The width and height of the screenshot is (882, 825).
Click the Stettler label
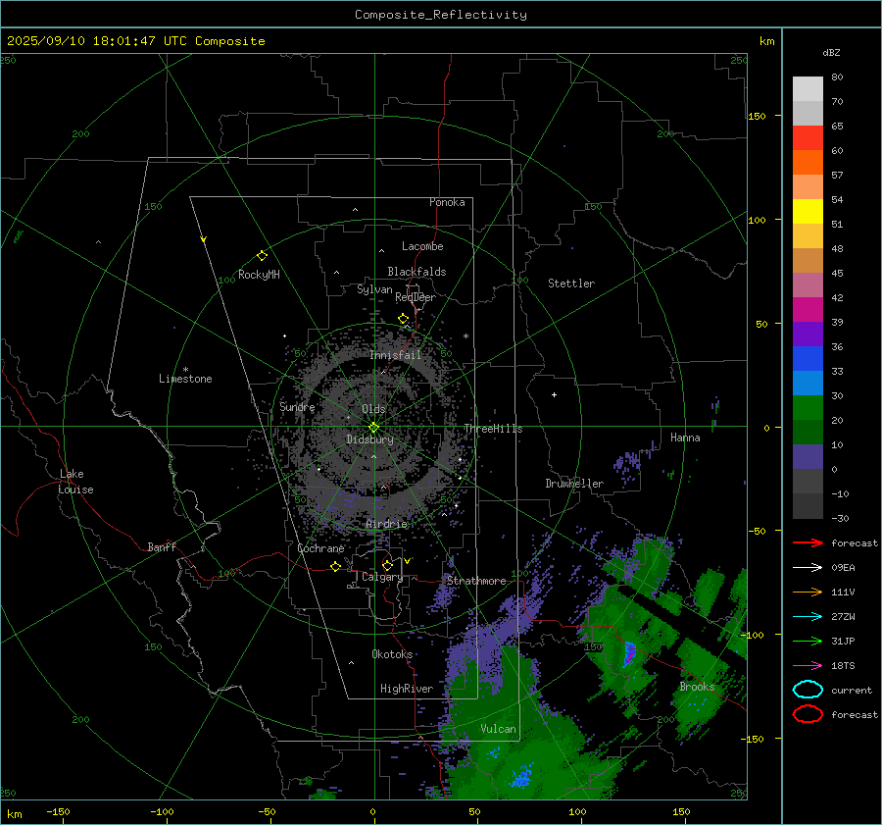[571, 284]
